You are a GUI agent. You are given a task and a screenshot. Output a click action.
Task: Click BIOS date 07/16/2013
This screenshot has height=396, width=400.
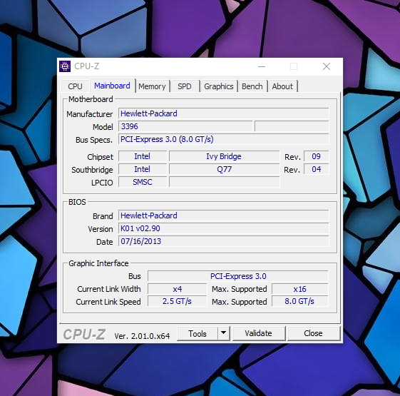224,241
